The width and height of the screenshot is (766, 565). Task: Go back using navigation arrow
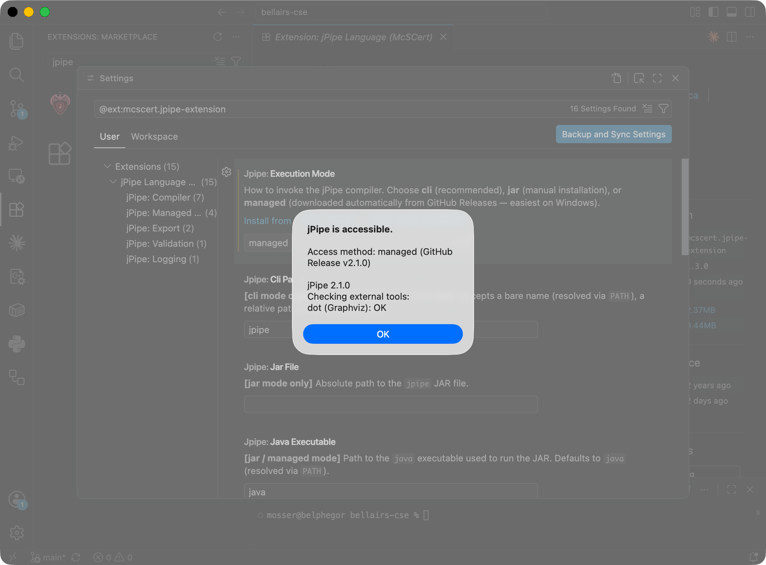222,12
